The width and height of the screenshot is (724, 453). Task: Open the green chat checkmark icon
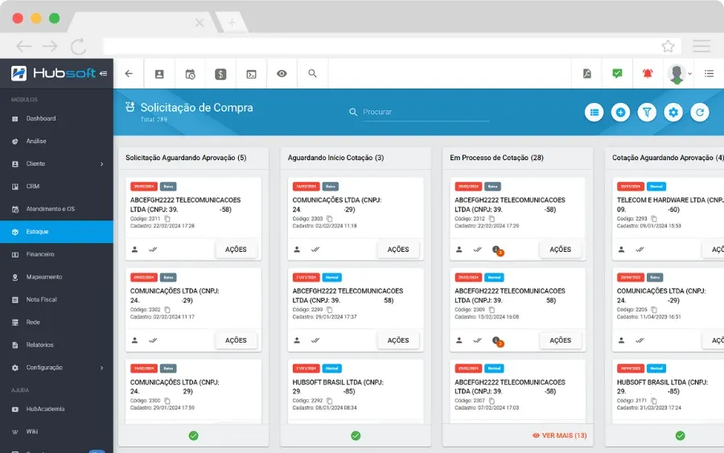click(x=617, y=73)
